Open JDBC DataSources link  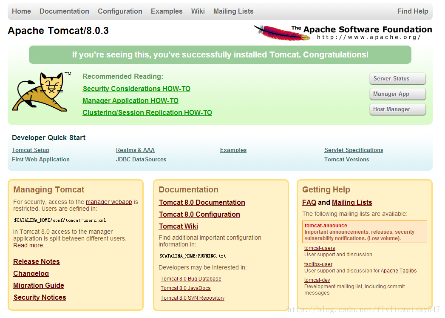tap(141, 160)
